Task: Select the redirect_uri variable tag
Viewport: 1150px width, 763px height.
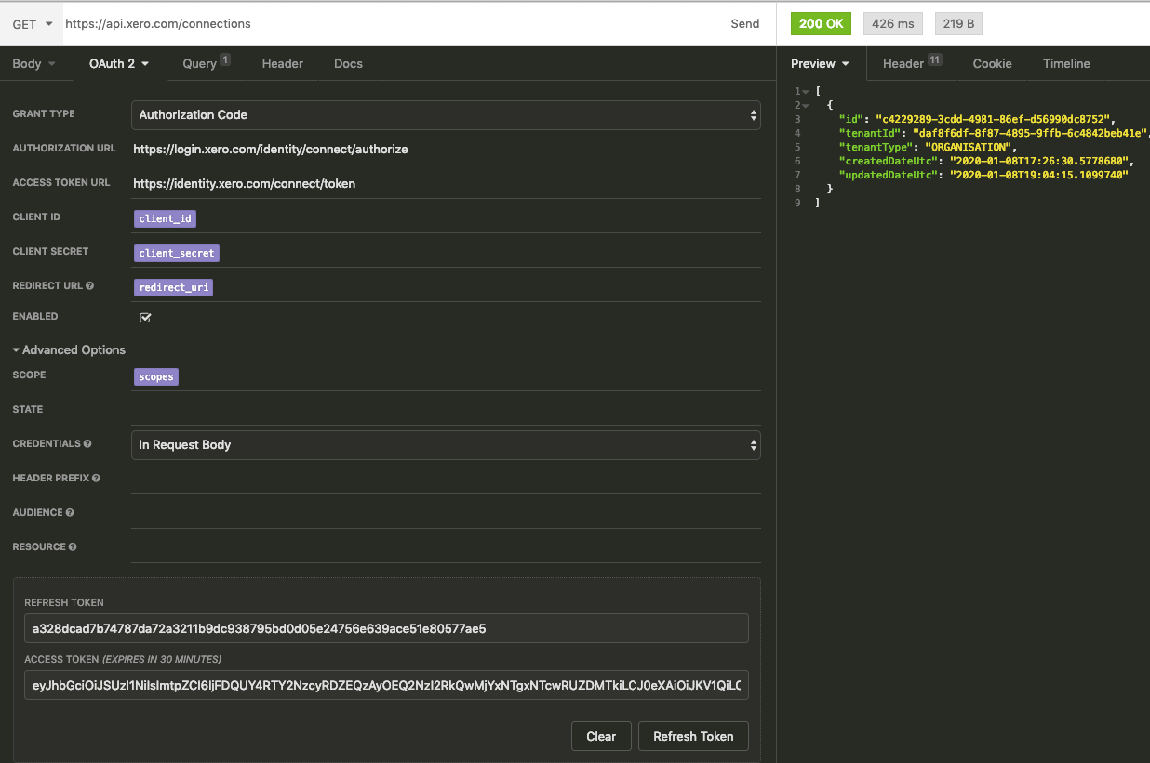Action: [x=174, y=287]
